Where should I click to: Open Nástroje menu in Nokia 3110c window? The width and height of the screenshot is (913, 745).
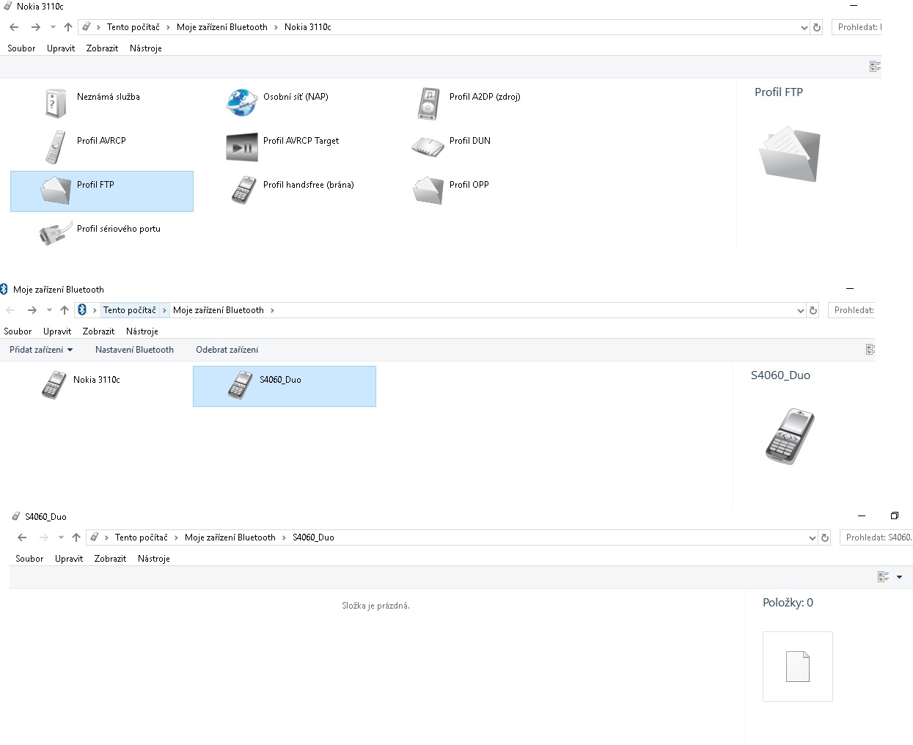146,48
